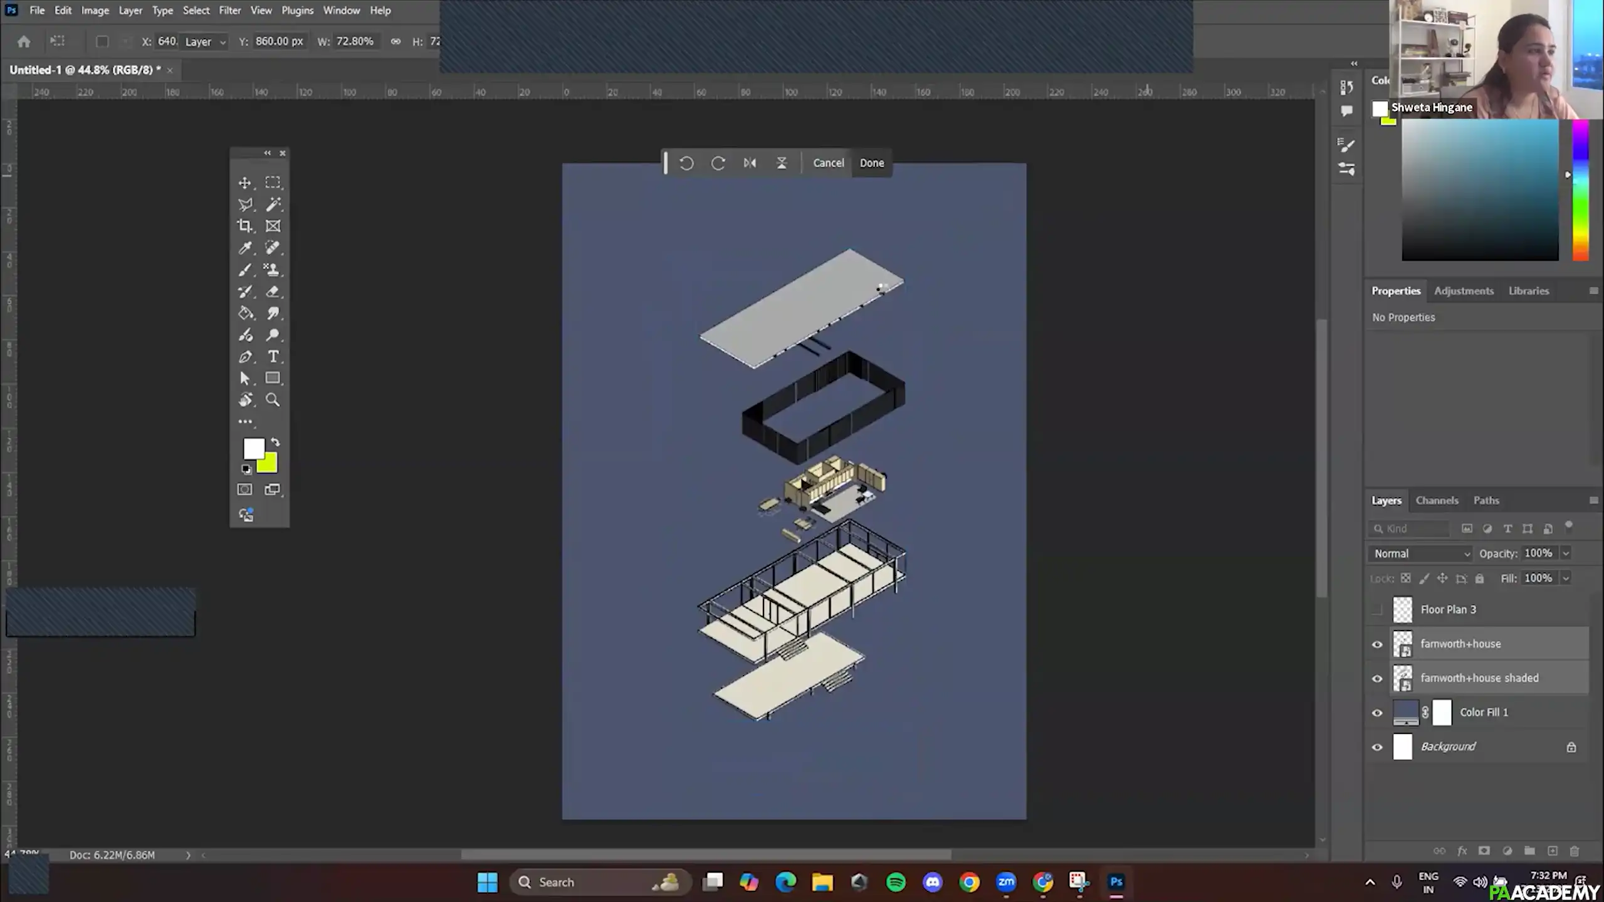Hide the Background layer

[1376, 747]
